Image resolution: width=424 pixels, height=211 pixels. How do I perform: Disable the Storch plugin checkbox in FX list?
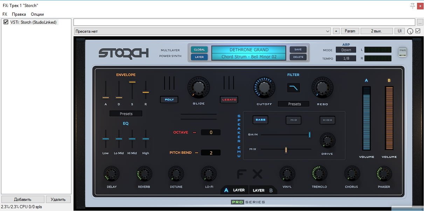pos(6,22)
